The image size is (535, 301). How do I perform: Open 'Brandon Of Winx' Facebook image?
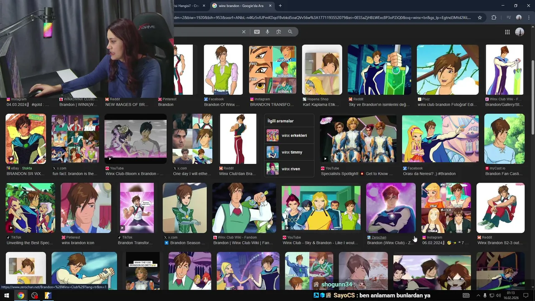[x=223, y=70]
